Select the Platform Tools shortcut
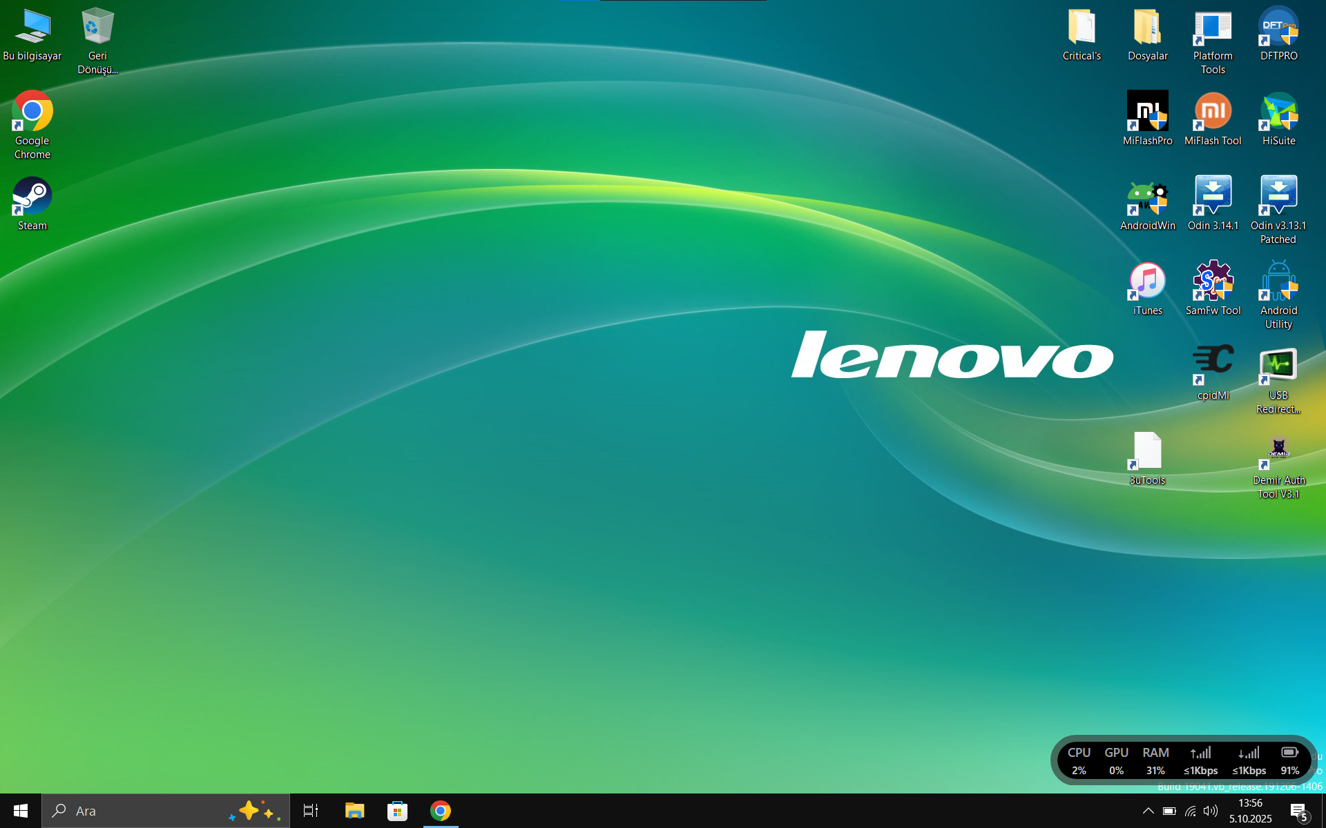This screenshot has height=828, width=1326. point(1213,41)
